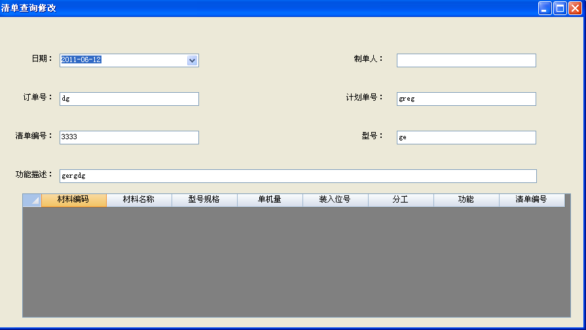The height and width of the screenshot is (330, 586).
Task: Click the 日期 label
Action: [x=41, y=59]
